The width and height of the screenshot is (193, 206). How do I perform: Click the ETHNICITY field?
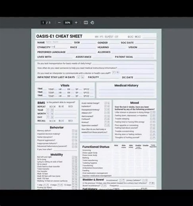coord(59,47)
